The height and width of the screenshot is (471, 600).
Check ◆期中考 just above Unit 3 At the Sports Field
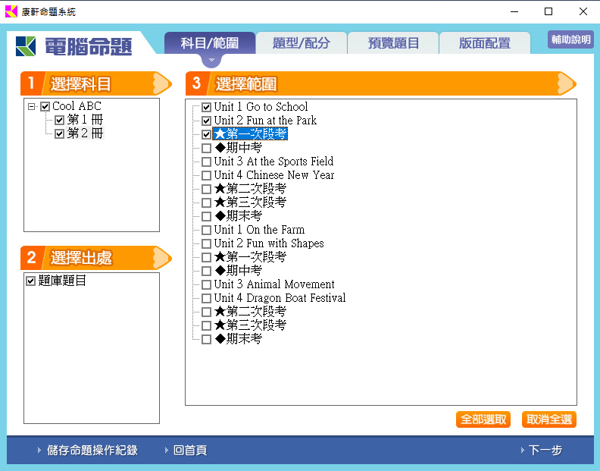(x=206, y=149)
